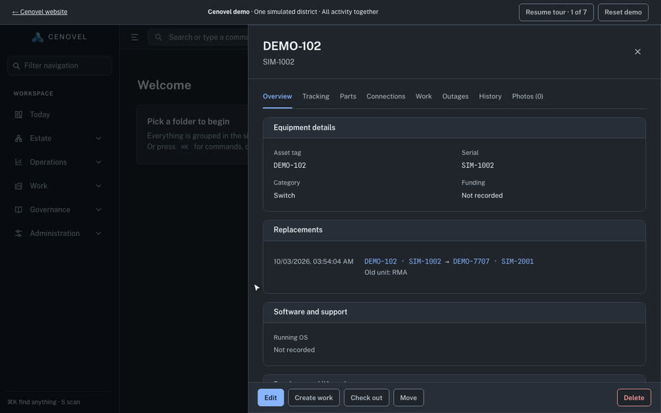Expand the Governance navigation section
The height and width of the screenshot is (413, 661).
(x=98, y=209)
